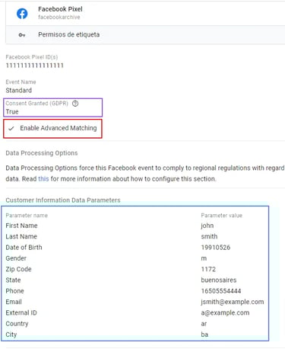Select the Date of Birth parameter
Viewport: 285px width, 349px height.
click(24, 248)
